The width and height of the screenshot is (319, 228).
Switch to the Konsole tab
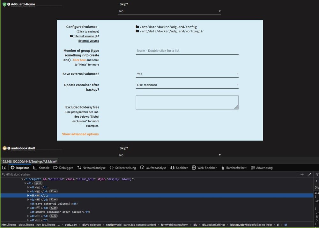[x=41, y=168]
